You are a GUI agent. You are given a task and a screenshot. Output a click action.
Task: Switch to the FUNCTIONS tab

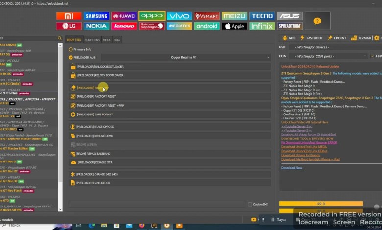(x=92, y=40)
